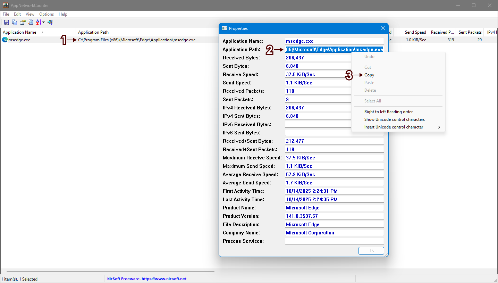Screen dimensions: 498x283
Task: Open the Options menu
Action: [x=47, y=14]
